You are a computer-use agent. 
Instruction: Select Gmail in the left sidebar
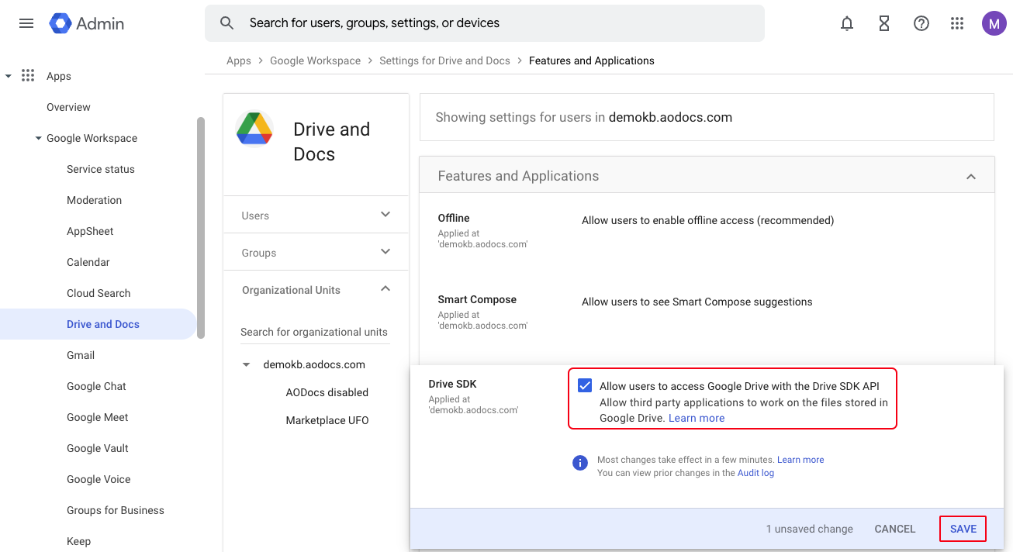81,355
